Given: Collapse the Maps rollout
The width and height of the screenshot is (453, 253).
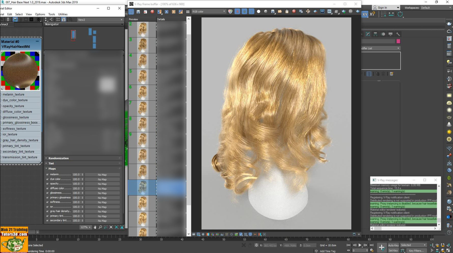Looking at the screenshot, I should click(52, 169).
